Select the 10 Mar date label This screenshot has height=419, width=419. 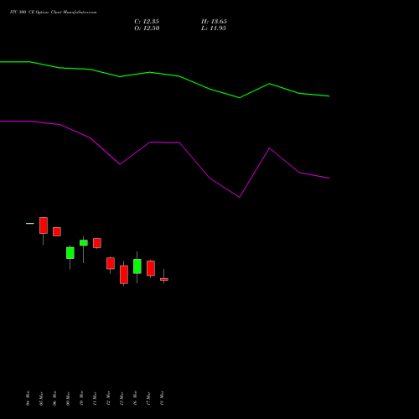pyautogui.click(x=81, y=398)
